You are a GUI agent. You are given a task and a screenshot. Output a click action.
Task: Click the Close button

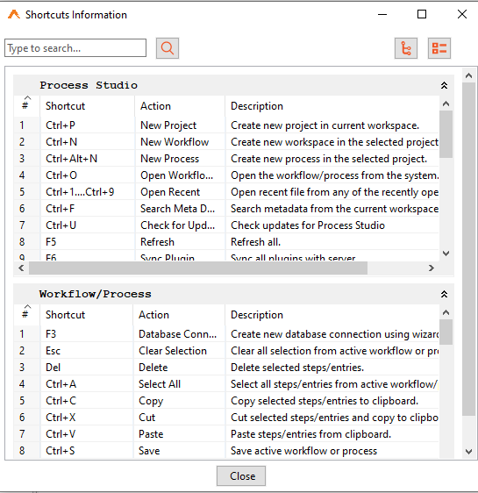pyautogui.click(x=241, y=475)
